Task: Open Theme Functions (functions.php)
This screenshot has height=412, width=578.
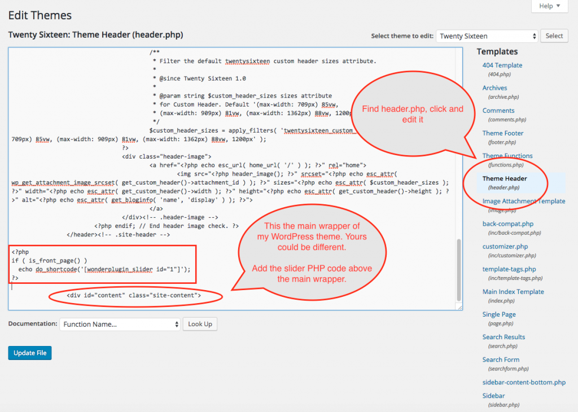Action: (507, 155)
